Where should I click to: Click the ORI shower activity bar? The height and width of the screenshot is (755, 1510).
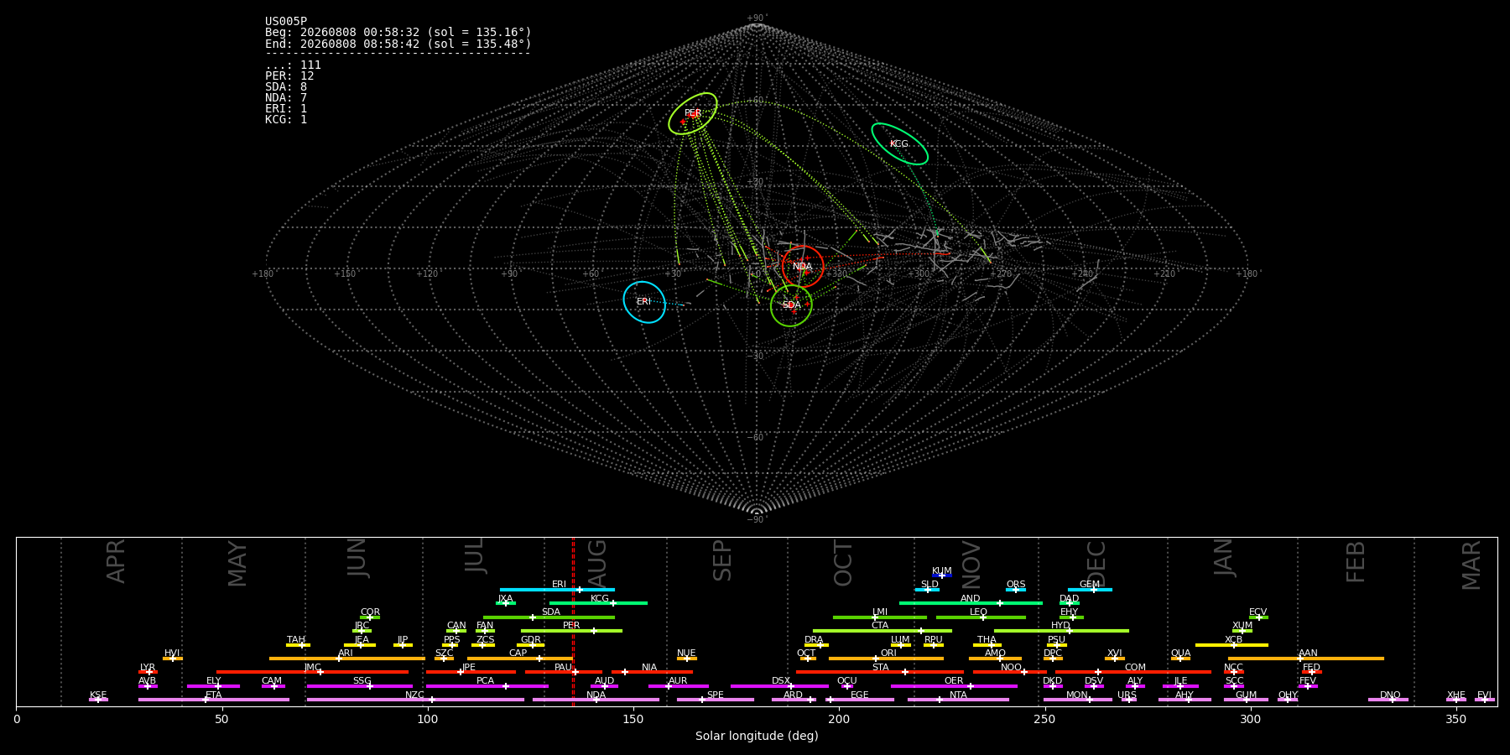point(886,659)
